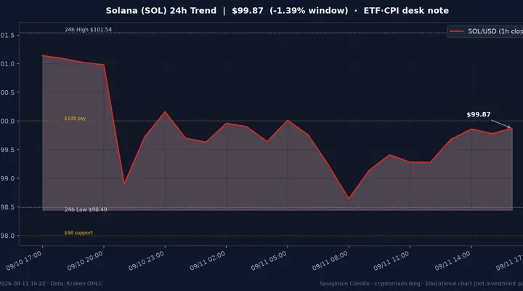Click the '$100 psy' level label
The width and height of the screenshot is (523, 291).
click(75, 119)
